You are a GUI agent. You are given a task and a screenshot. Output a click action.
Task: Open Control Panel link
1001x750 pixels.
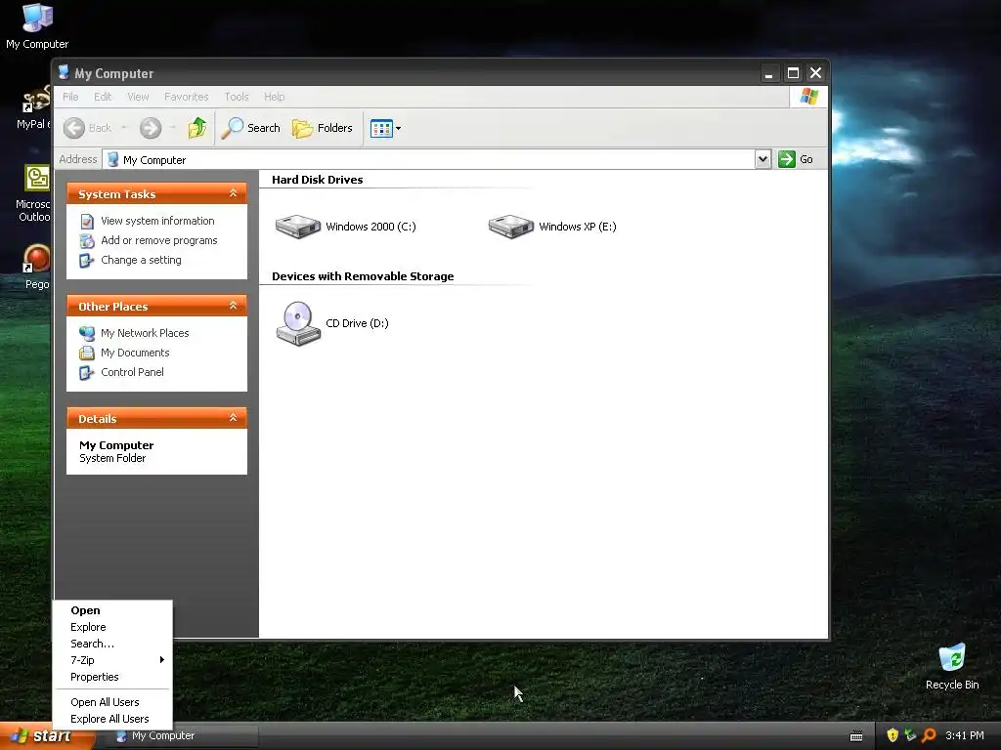click(x=132, y=372)
